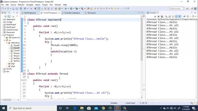Click the Open Perspective icon
The image size is (198, 111).
point(187,9)
